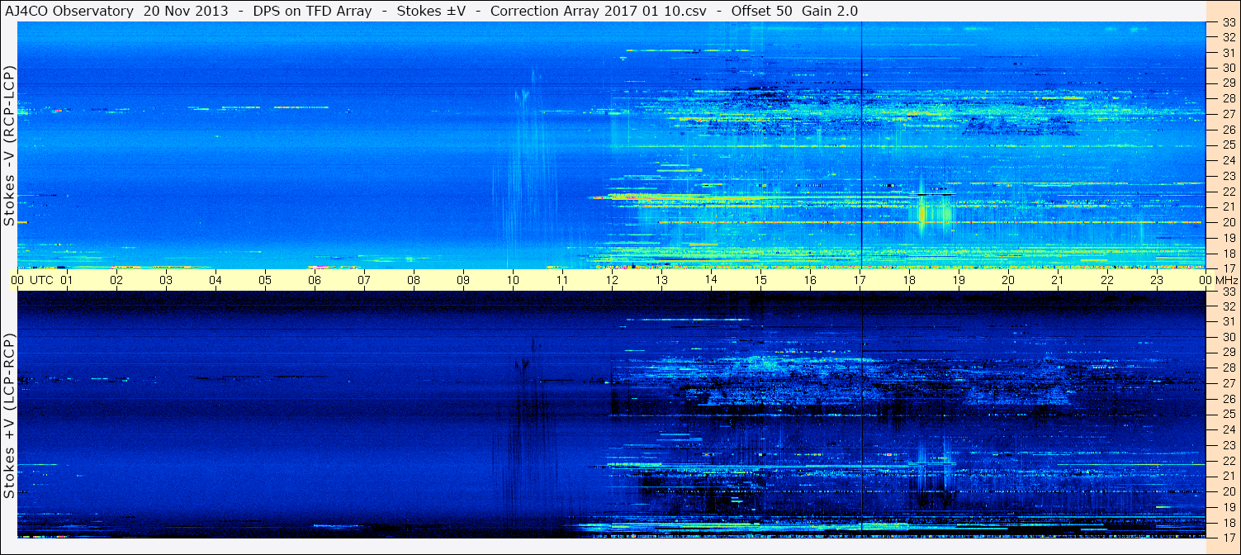Click the 'AJ4CO Observatory' title text

(69, 11)
